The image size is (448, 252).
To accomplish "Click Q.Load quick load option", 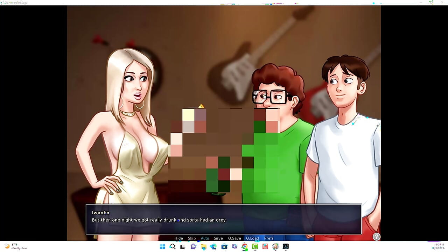I will coord(252,238).
